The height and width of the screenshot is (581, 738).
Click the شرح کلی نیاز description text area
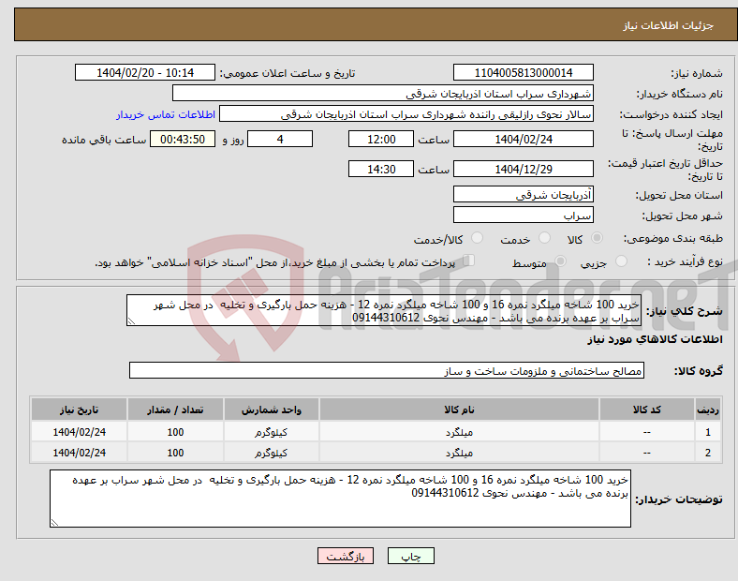click(x=384, y=311)
